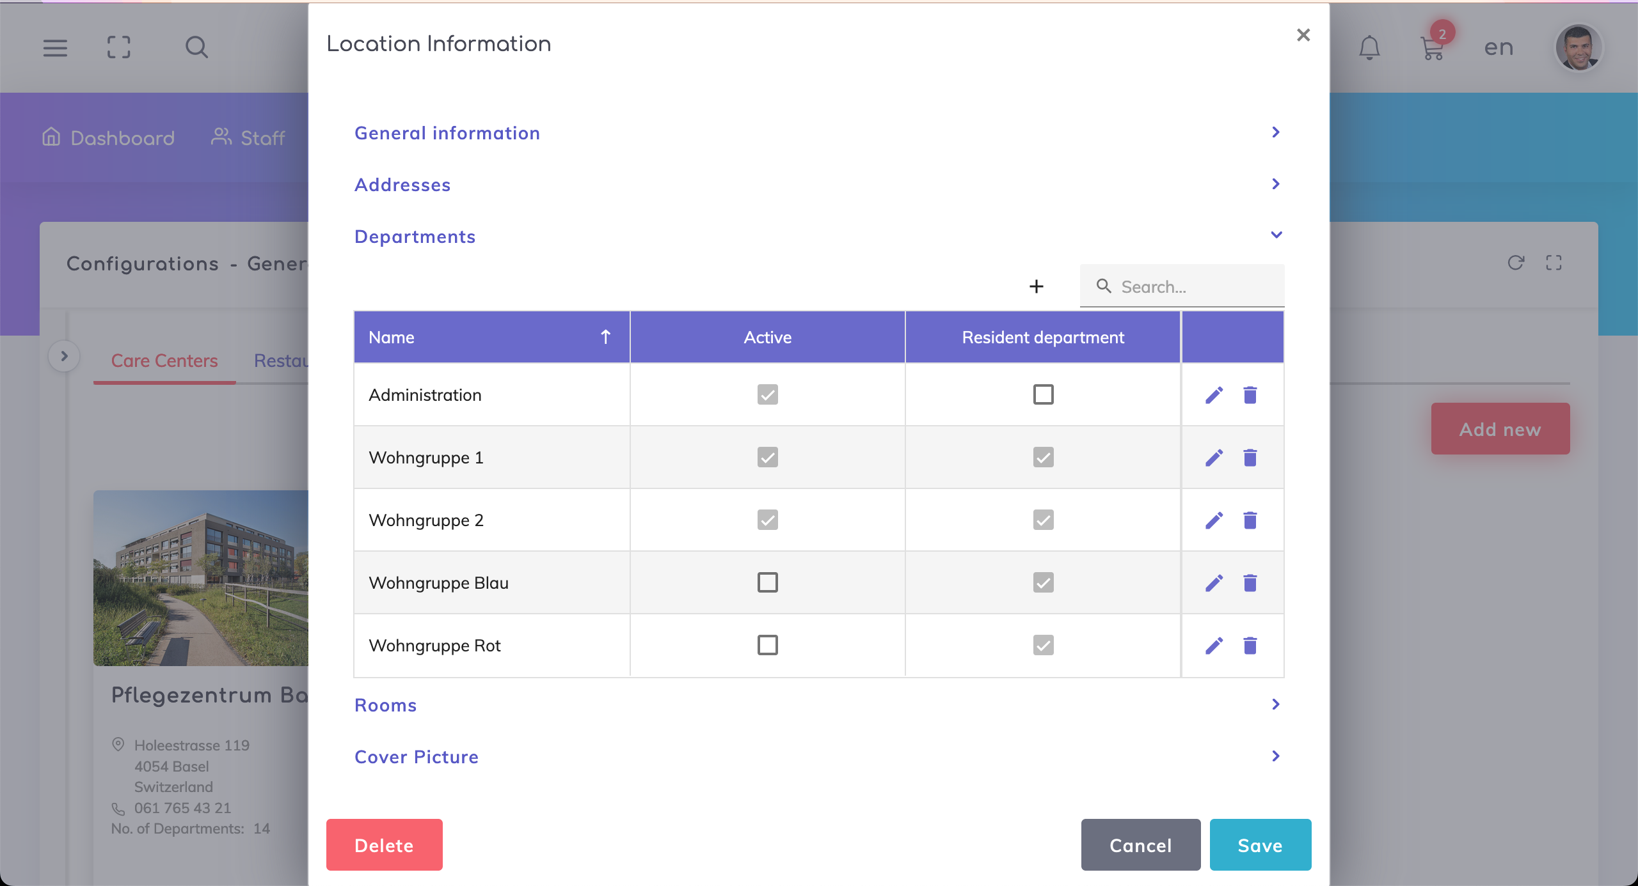
Task: Click the hamburger menu icon
Action: [55, 47]
